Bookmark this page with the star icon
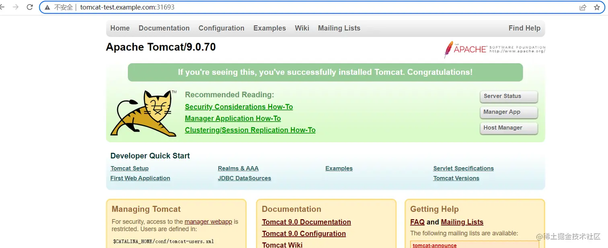The width and height of the screenshot is (608, 248). (597, 7)
